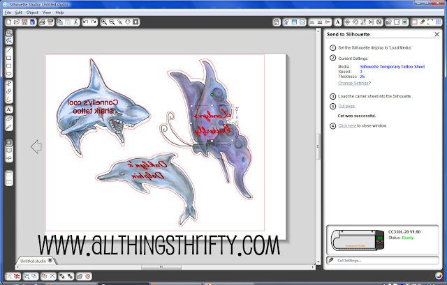This screenshot has width=447, height=285.
Task: Click the left arrow beside the page
Action: click(x=36, y=147)
